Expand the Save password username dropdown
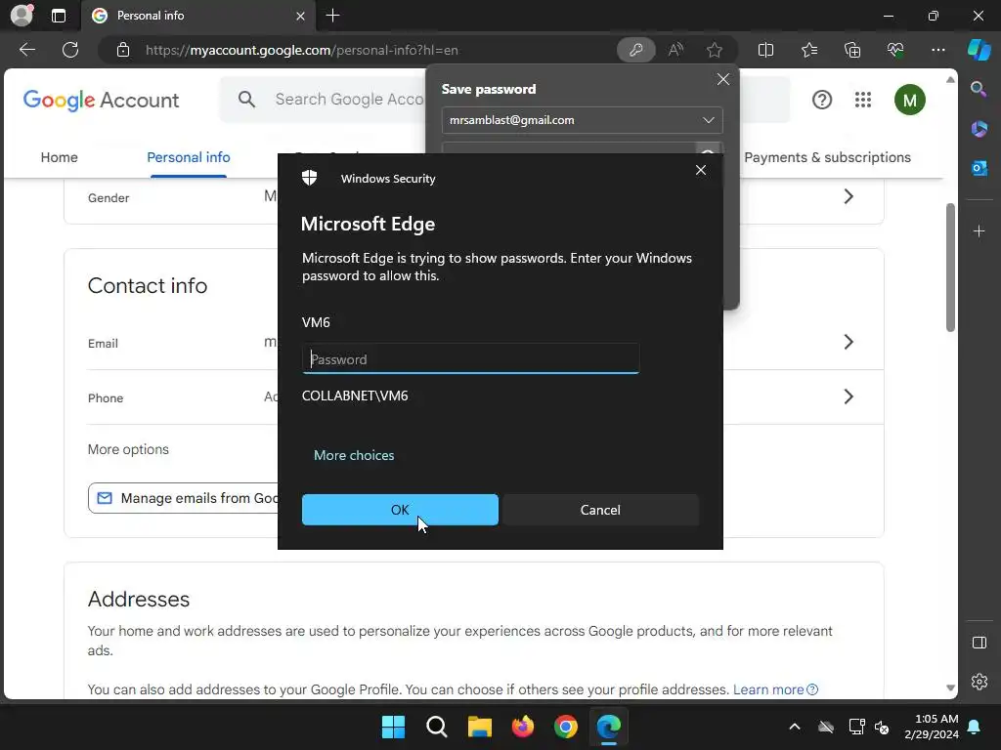Image resolution: width=1001 pixels, height=750 pixels. coord(708,120)
